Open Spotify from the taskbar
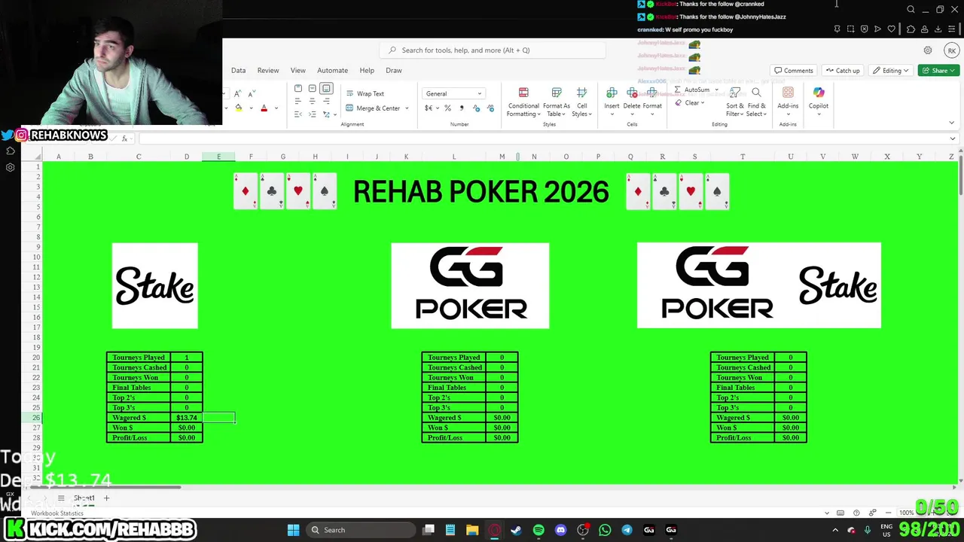The height and width of the screenshot is (542, 964). coord(538,530)
